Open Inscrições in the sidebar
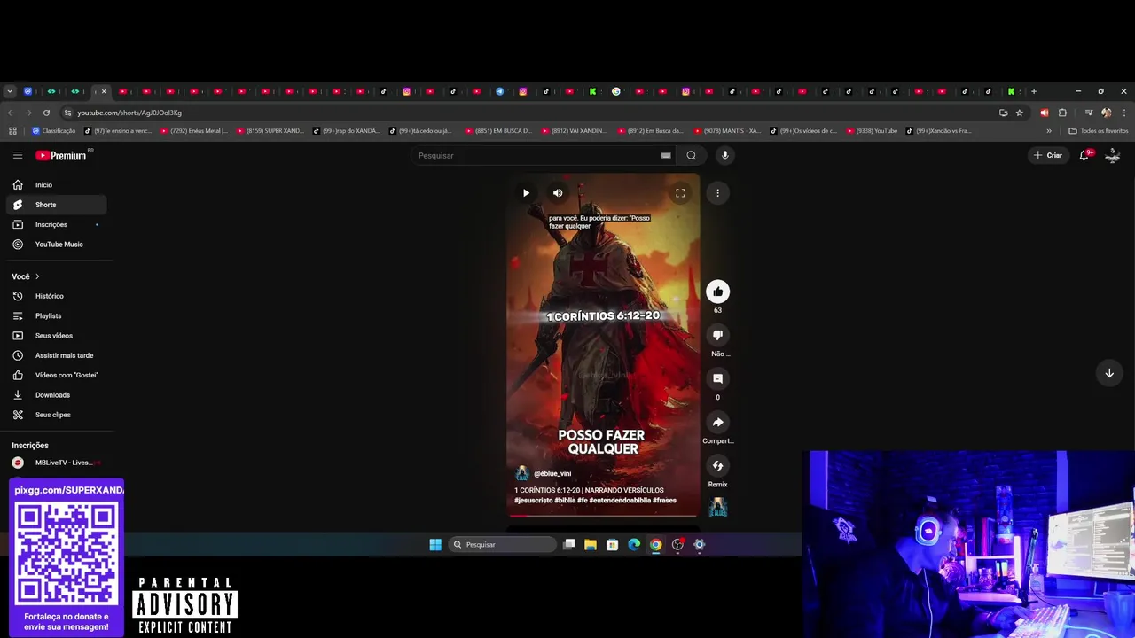 57,224
